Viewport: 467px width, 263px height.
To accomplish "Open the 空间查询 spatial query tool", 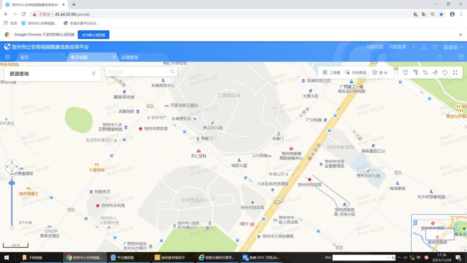I will 358,72.
